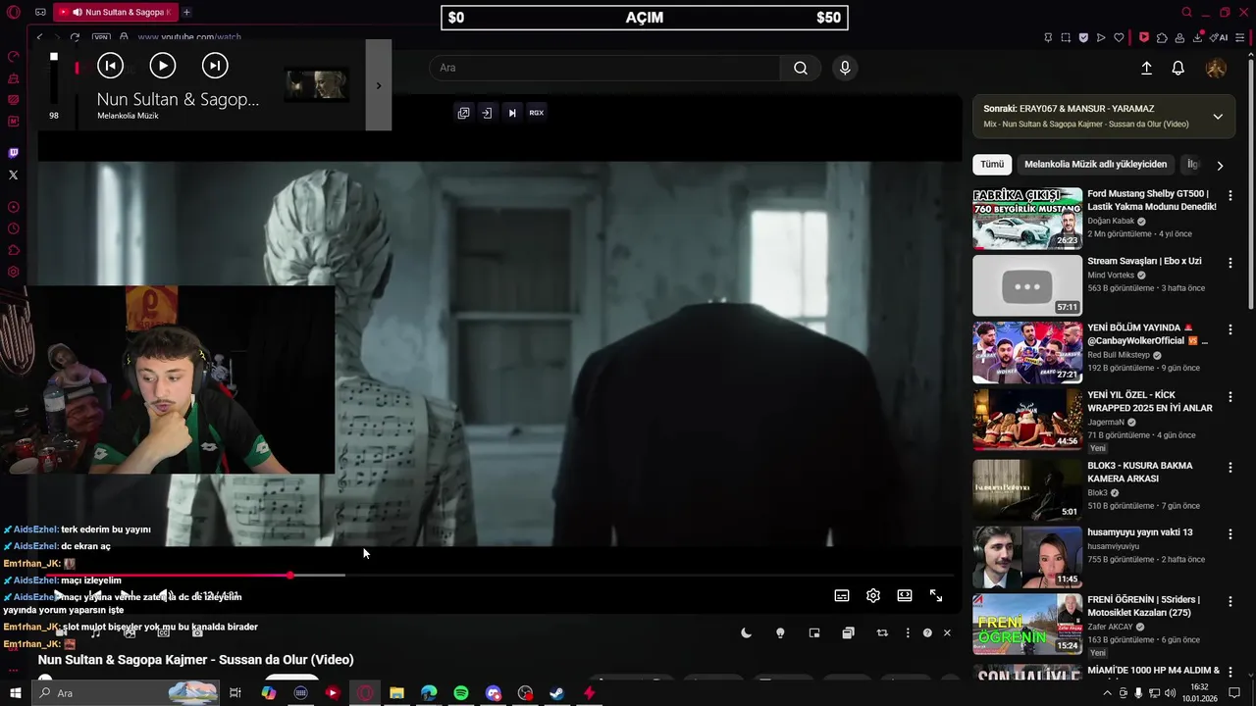Open help question-mark icon below player

(927, 633)
